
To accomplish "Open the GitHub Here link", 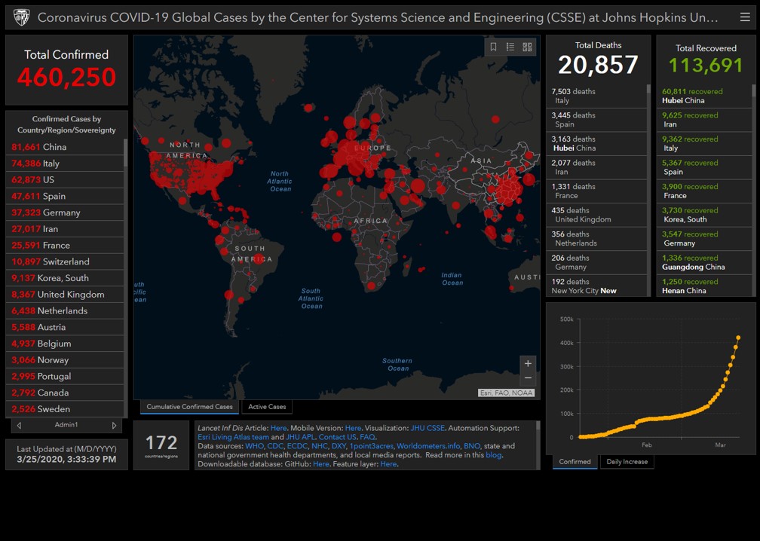I will tap(321, 464).
